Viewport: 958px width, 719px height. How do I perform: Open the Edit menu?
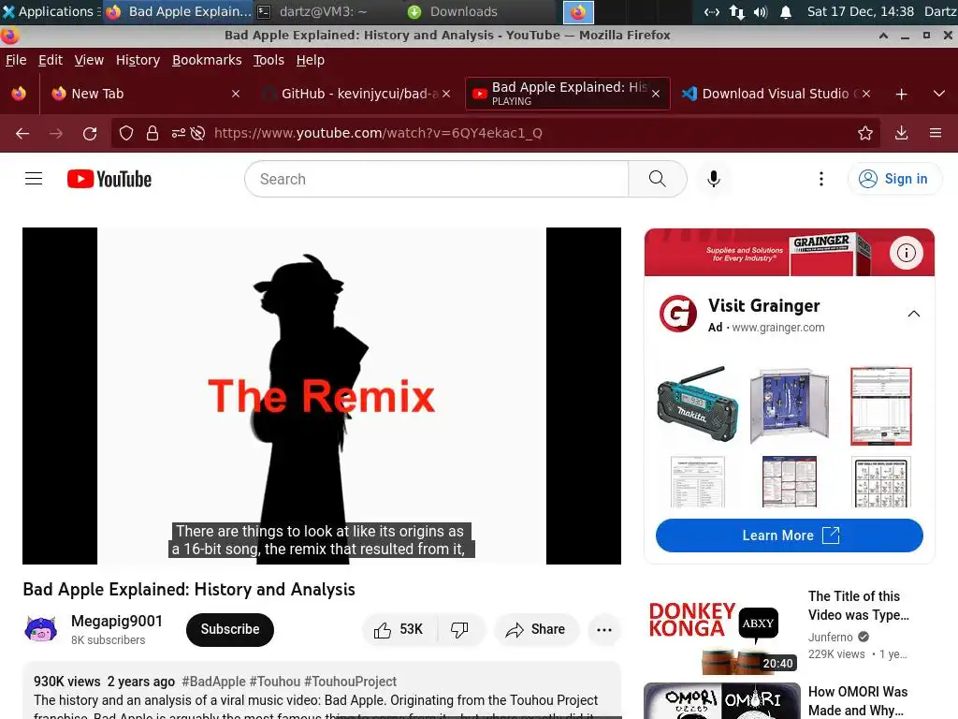tap(51, 60)
